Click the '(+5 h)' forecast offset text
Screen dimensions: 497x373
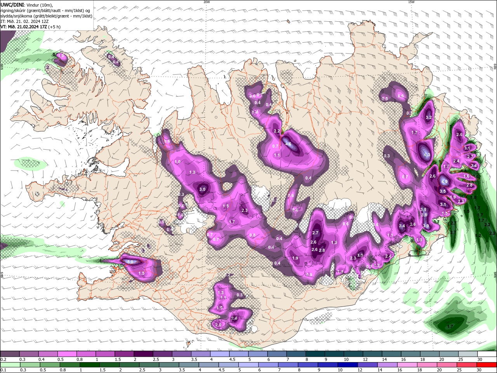click(x=54, y=27)
